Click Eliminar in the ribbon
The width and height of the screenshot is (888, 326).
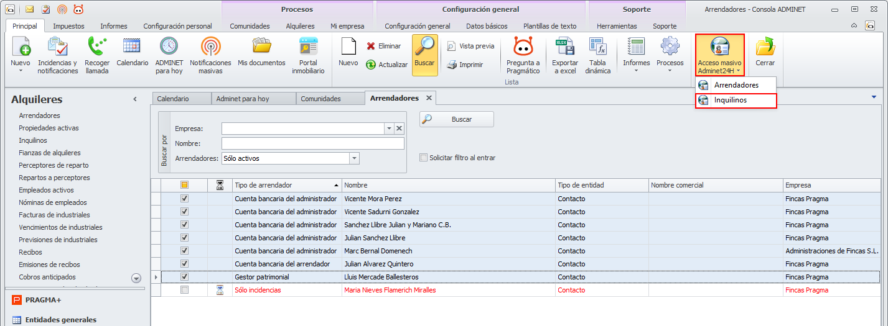tap(383, 46)
